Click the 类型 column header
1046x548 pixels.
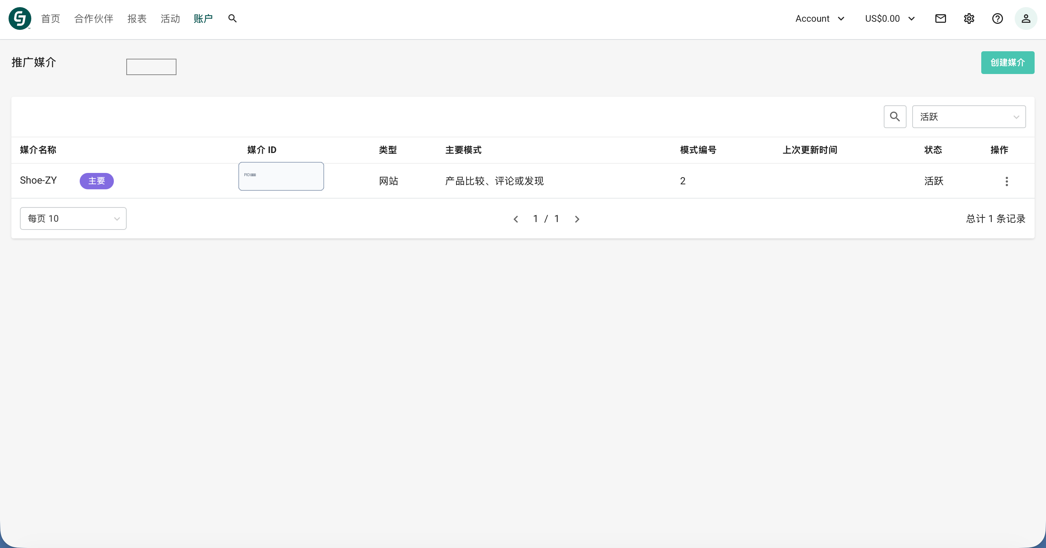pos(388,150)
